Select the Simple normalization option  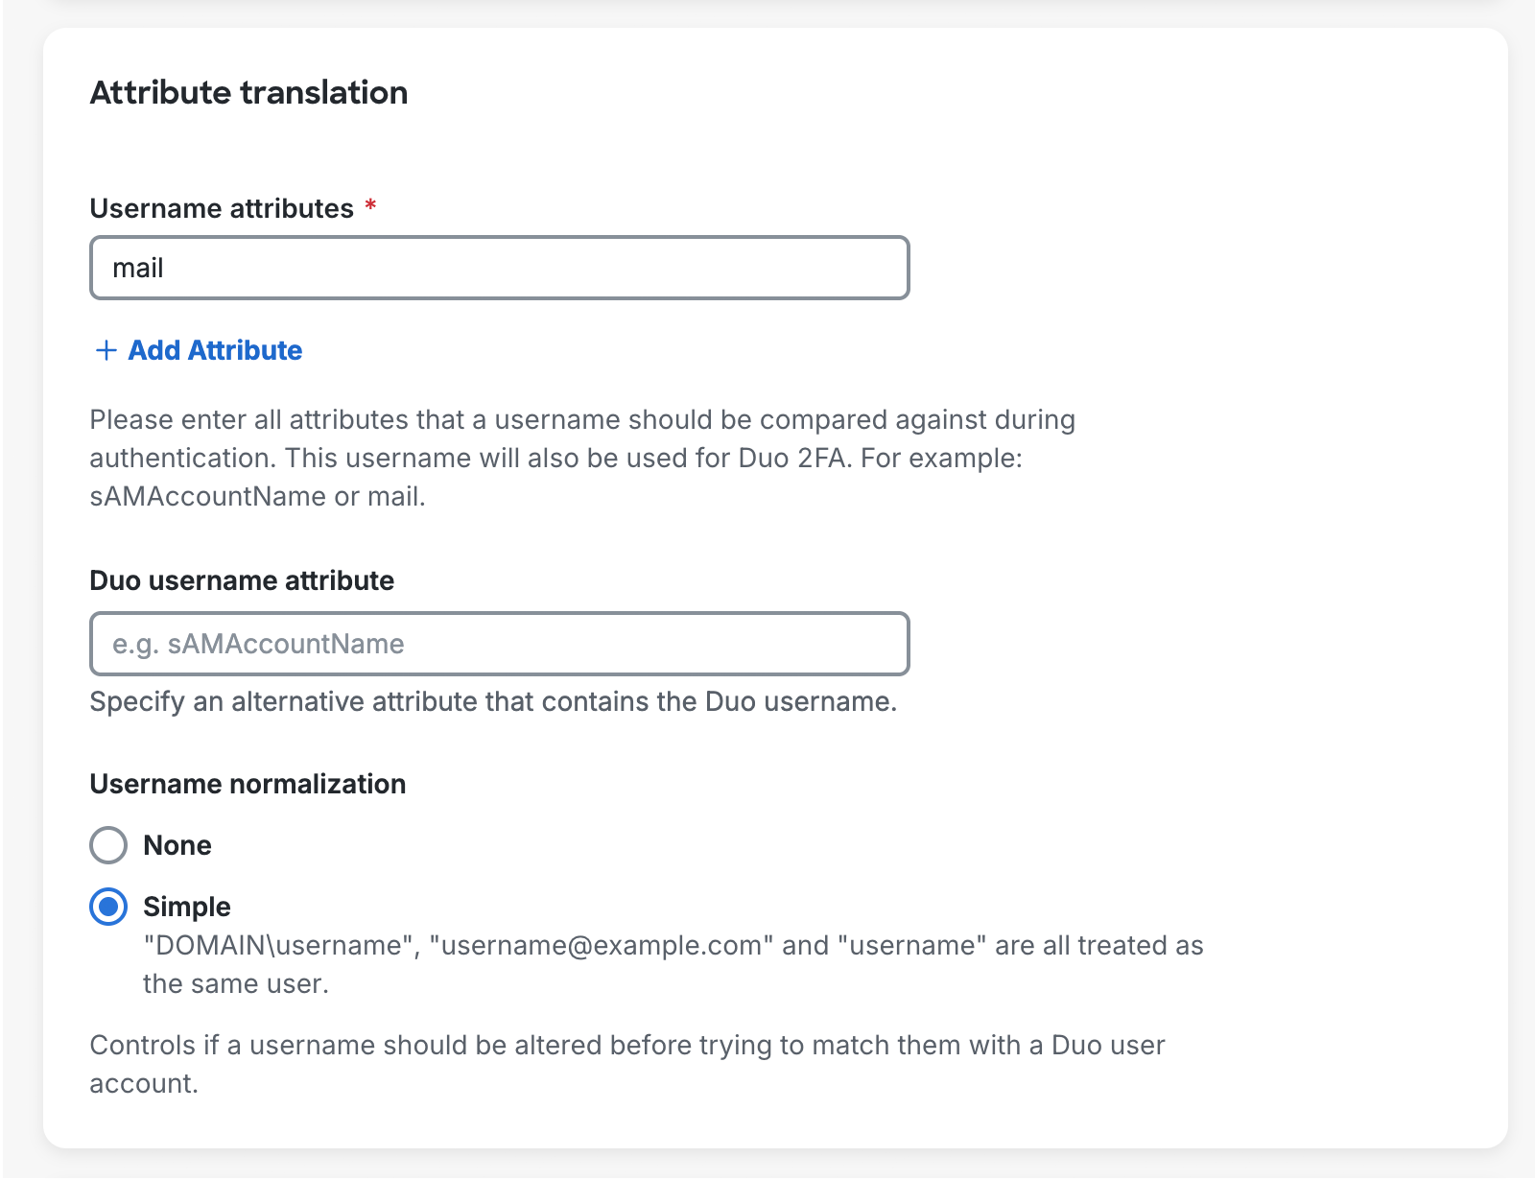pos(108,906)
